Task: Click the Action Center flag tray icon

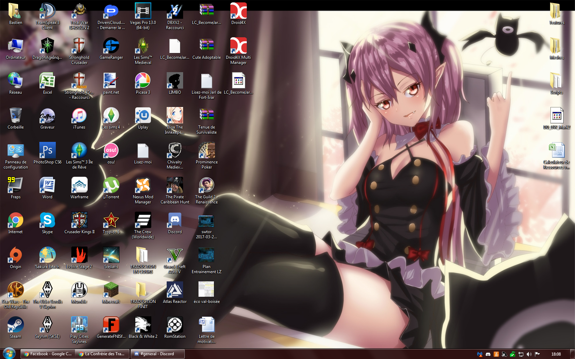Action: pos(537,354)
